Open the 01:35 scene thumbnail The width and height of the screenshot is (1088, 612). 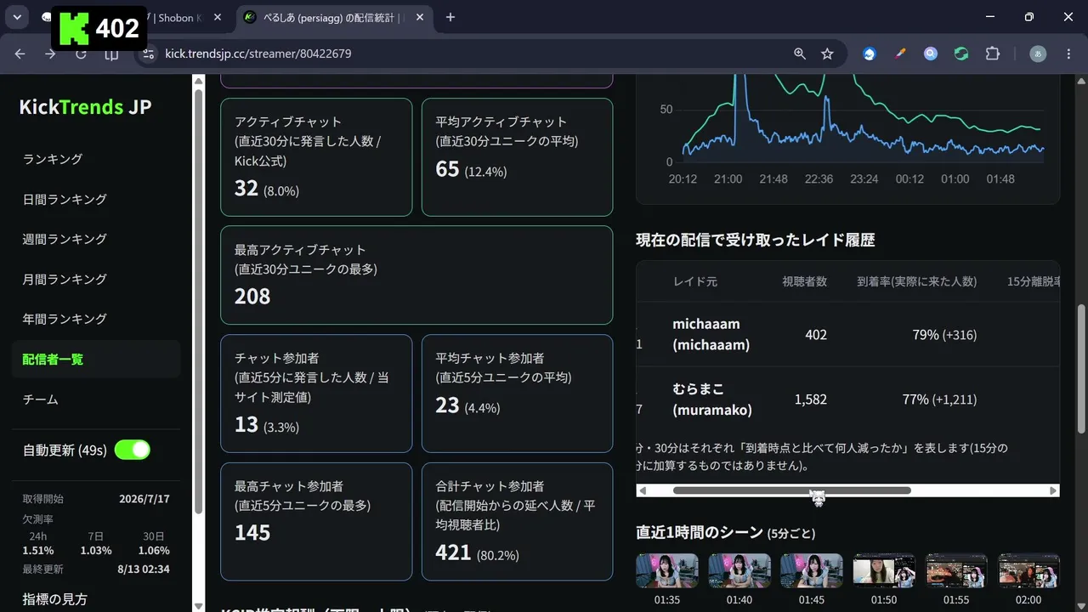(667, 570)
